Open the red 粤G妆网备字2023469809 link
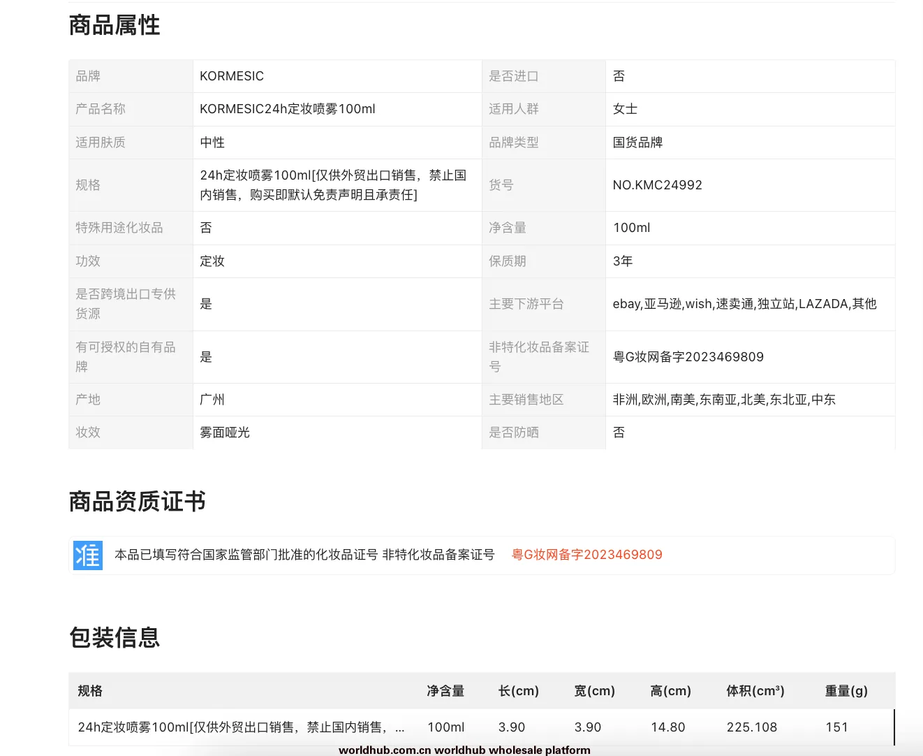Image resolution: width=923 pixels, height=756 pixels. coord(587,555)
